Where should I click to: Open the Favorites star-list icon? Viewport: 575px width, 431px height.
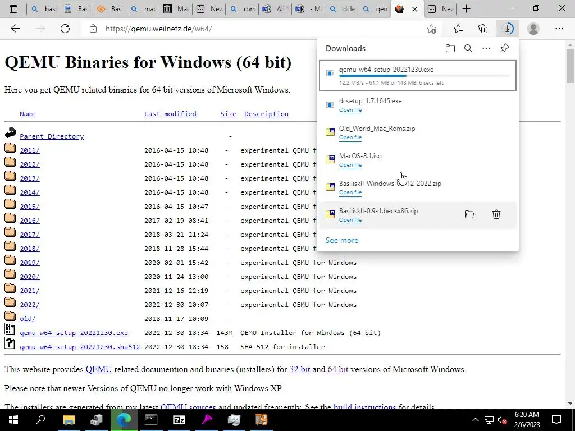458,29
